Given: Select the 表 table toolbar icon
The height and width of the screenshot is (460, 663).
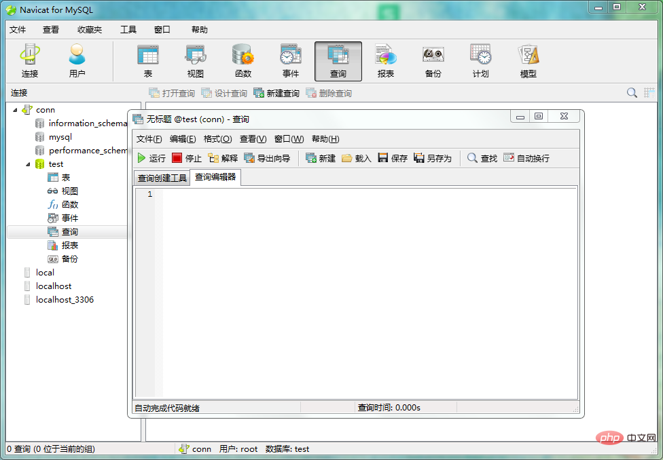Looking at the screenshot, I should pyautogui.click(x=148, y=61).
